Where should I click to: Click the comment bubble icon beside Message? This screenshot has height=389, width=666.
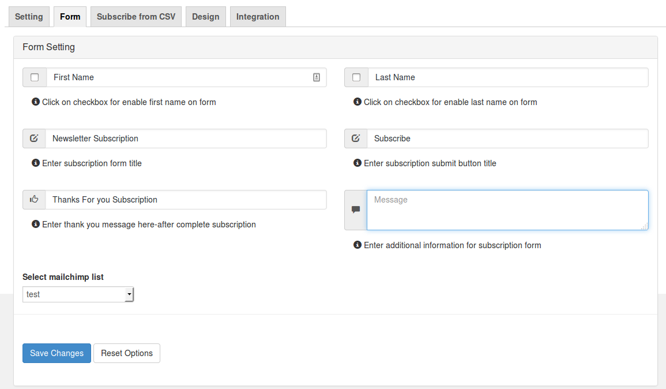[356, 209]
